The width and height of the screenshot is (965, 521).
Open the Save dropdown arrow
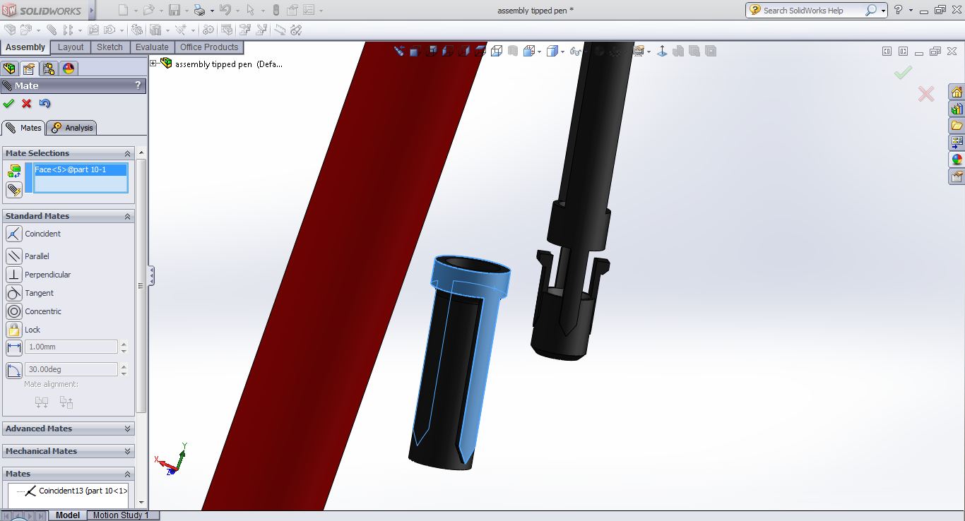[187, 11]
